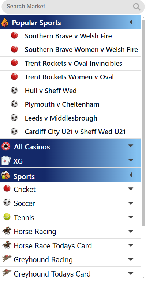
Task: Collapse the Sports section arrow
Action: (131, 175)
